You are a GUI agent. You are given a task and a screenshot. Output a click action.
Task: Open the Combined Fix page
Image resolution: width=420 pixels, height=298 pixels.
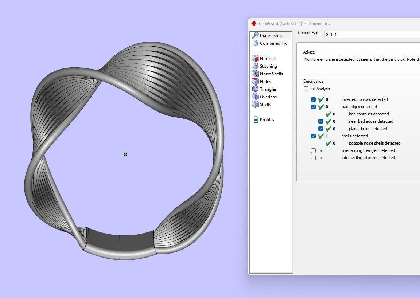tap(273, 43)
